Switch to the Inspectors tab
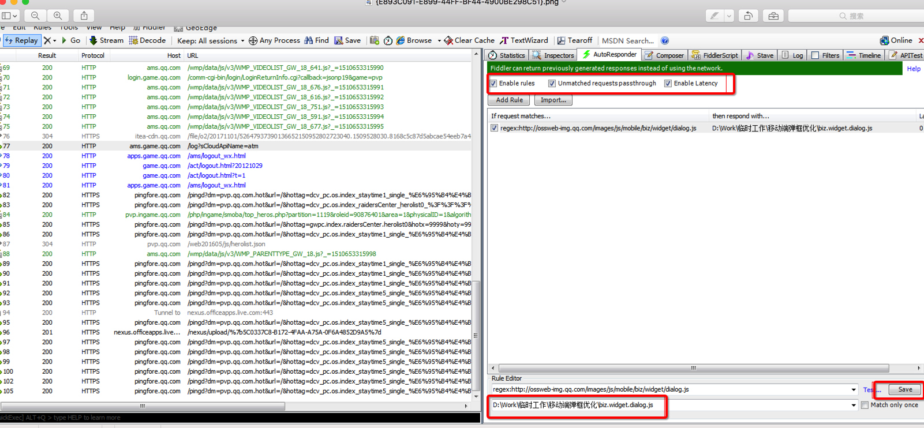 point(553,55)
